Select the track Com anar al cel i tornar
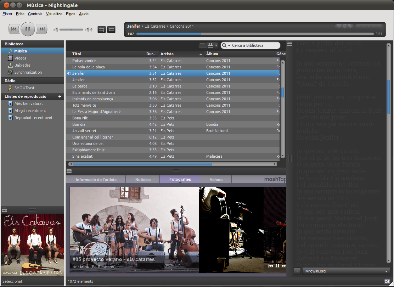This screenshot has height=287, width=394. pos(173,137)
